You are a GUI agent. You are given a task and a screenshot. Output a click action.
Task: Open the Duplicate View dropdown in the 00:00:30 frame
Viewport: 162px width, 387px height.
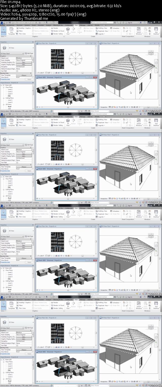(102, 122)
